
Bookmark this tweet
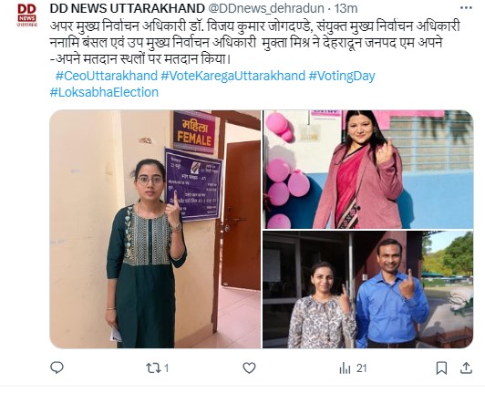click(441, 368)
